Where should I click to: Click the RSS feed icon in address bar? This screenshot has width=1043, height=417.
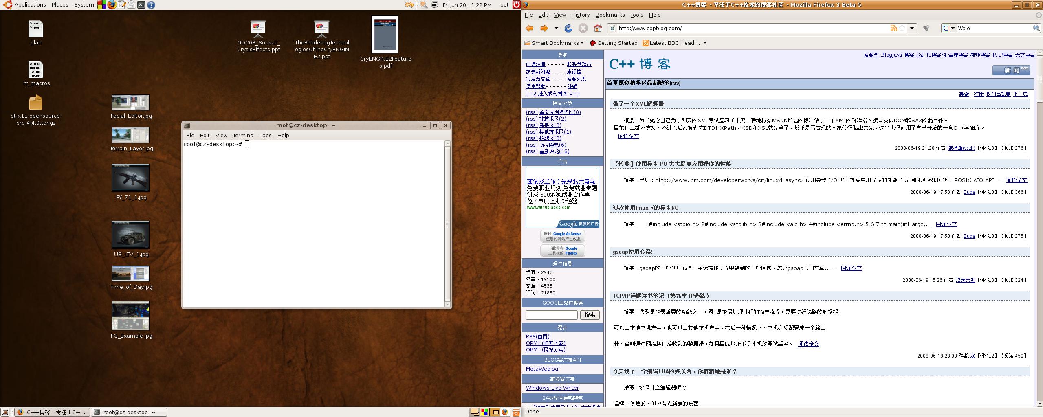(x=893, y=28)
